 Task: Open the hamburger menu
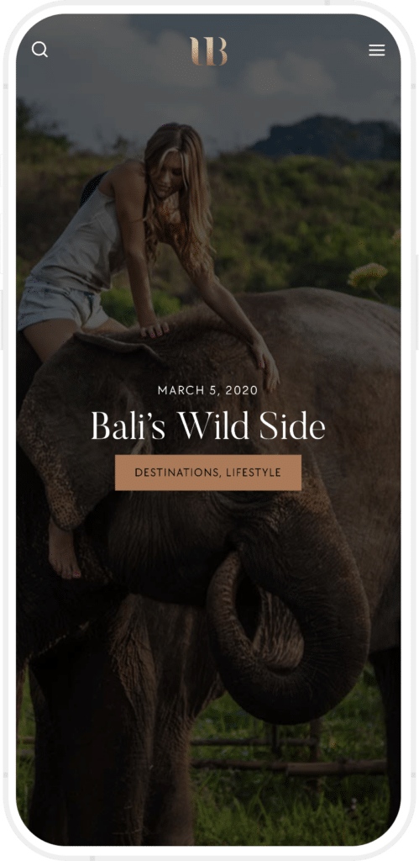pyautogui.click(x=377, y=50)
